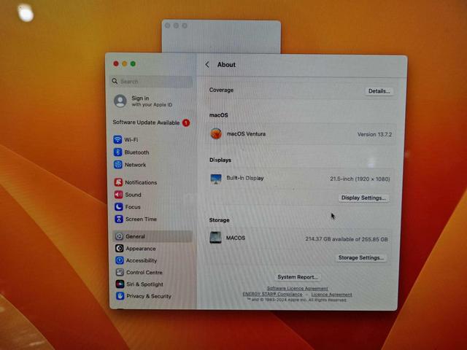467x350 pixels.
Task: Click the search magnifier icon
Action: click(115, 81)
